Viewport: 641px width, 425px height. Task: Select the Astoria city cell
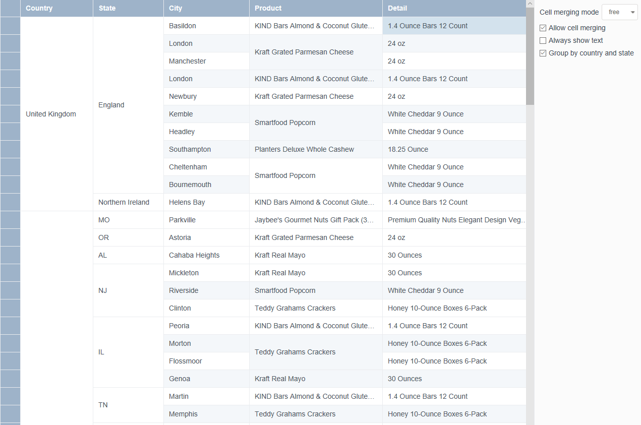point(206,237)
